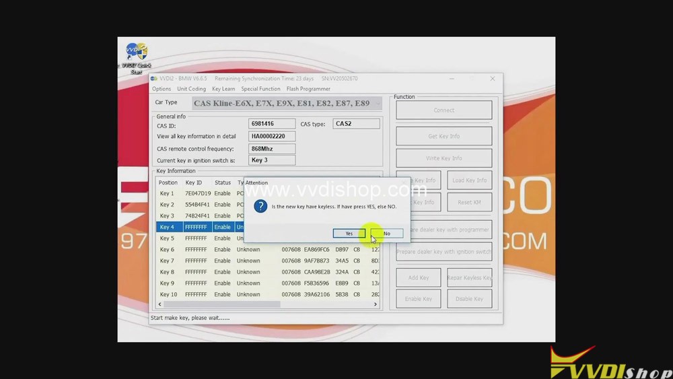Open the Unit Coding menu
The height and width of the screenshot is (379, 673).
191,89
